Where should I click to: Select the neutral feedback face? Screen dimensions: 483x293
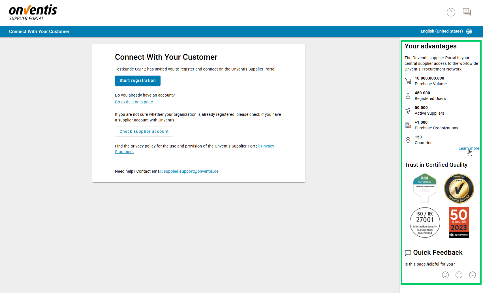pyautogui.click(x=459, y=275)
